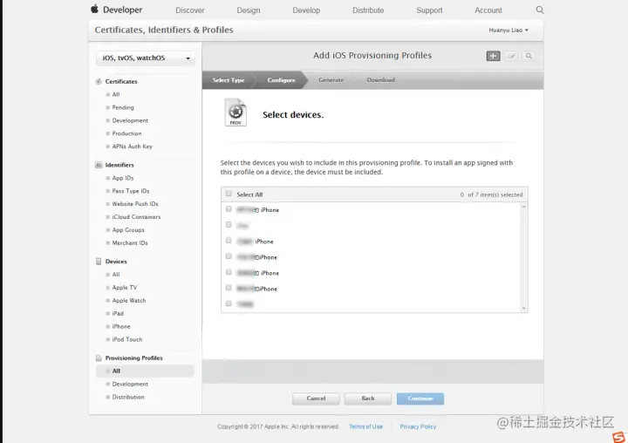Click the Identifiers section icon
Viewport: 628px width, 443px height.
[99, 165]
